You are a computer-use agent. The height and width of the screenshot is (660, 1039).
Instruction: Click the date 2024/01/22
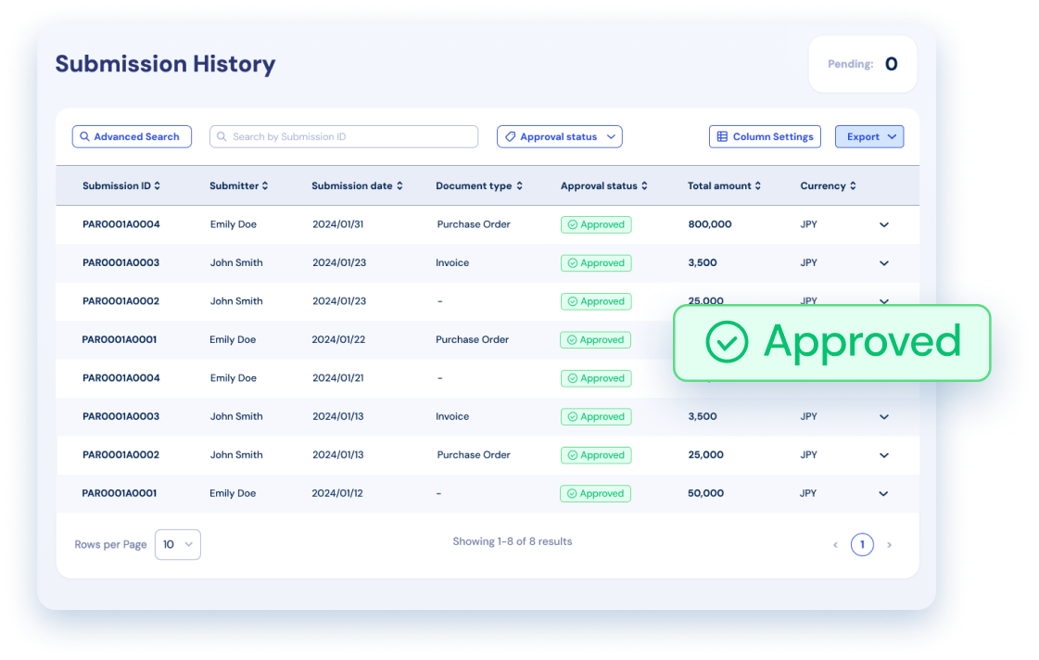[338, 339]
